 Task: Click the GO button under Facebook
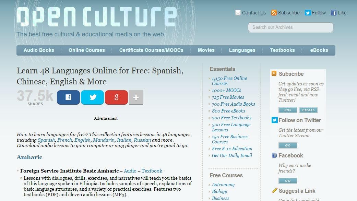288,181
